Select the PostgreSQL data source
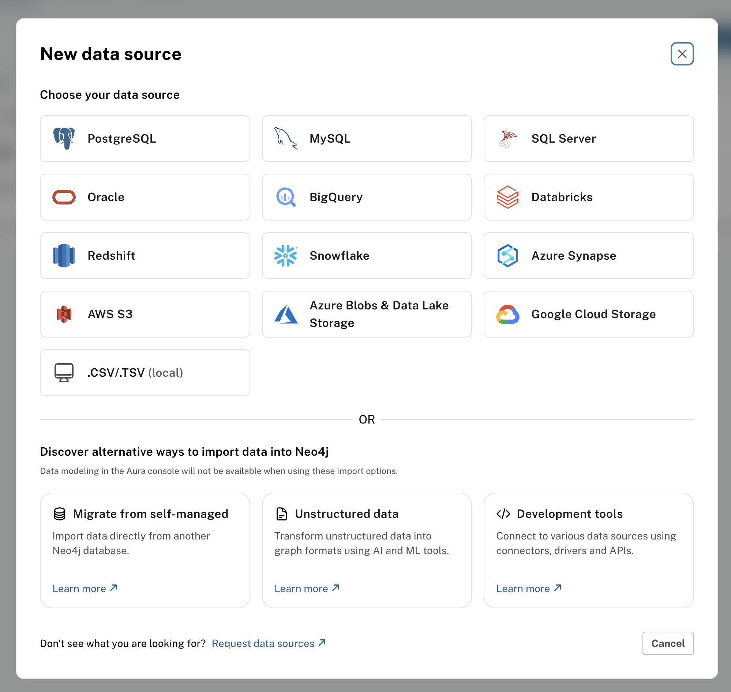Image resolution: width=731 pixels, height=692 pixels. coord(145,139)
